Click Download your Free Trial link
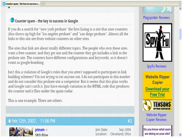Image resolution: width=183 pixels, height=138 pixels. coord(157,92)
